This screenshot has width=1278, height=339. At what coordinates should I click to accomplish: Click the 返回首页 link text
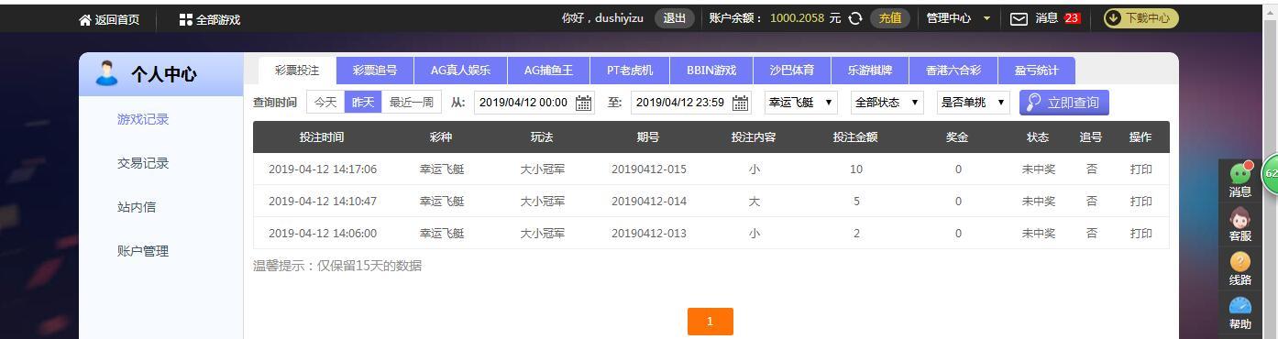117,19
